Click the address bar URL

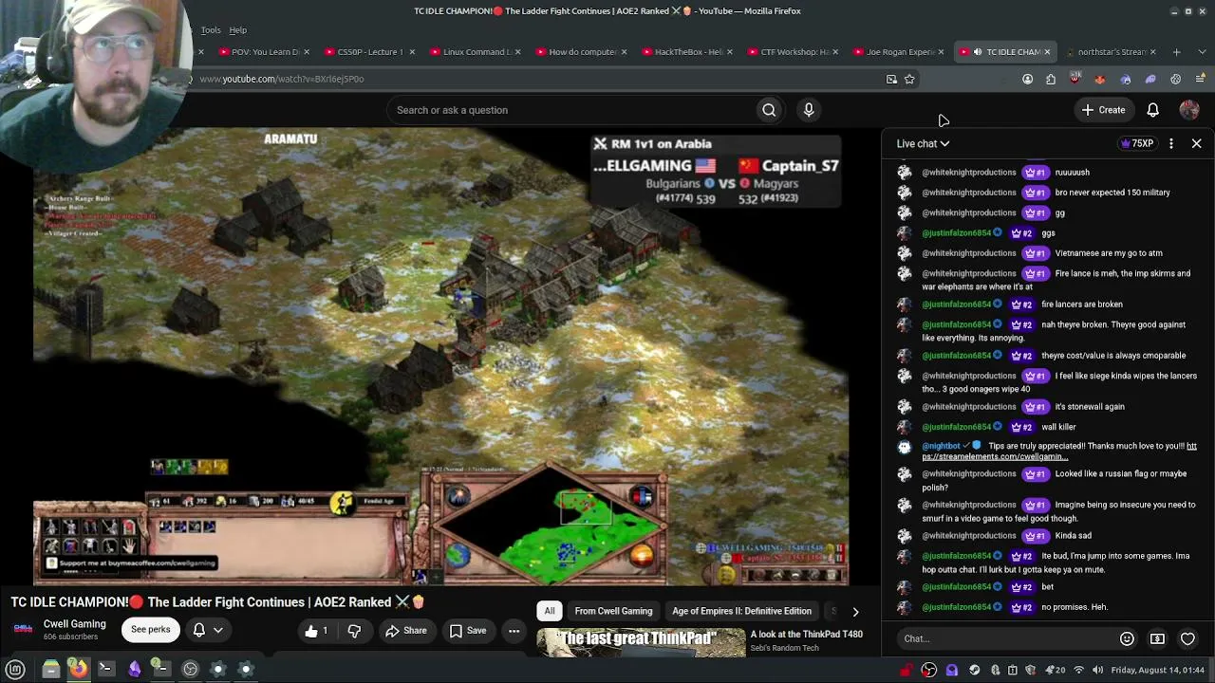pyautogui.click(x=281, y=79)
